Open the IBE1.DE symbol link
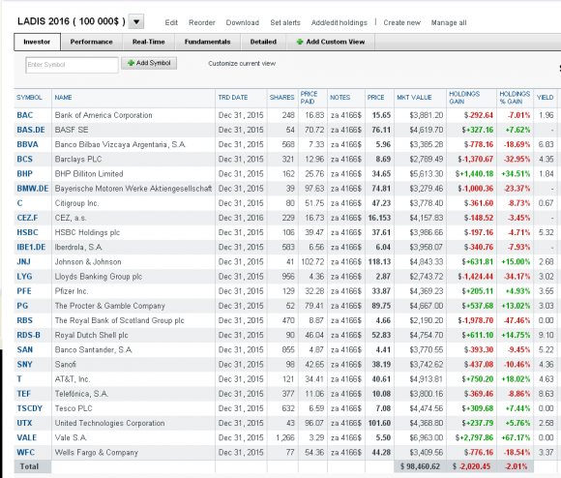 click(31, 248)
